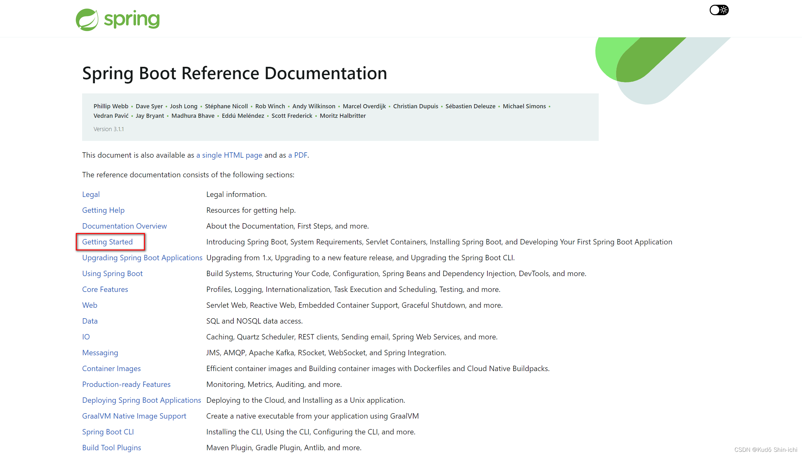Click 'SQL and NOSQL data access.' text
This screenshot has height=455, width=802.
point(255,321)
